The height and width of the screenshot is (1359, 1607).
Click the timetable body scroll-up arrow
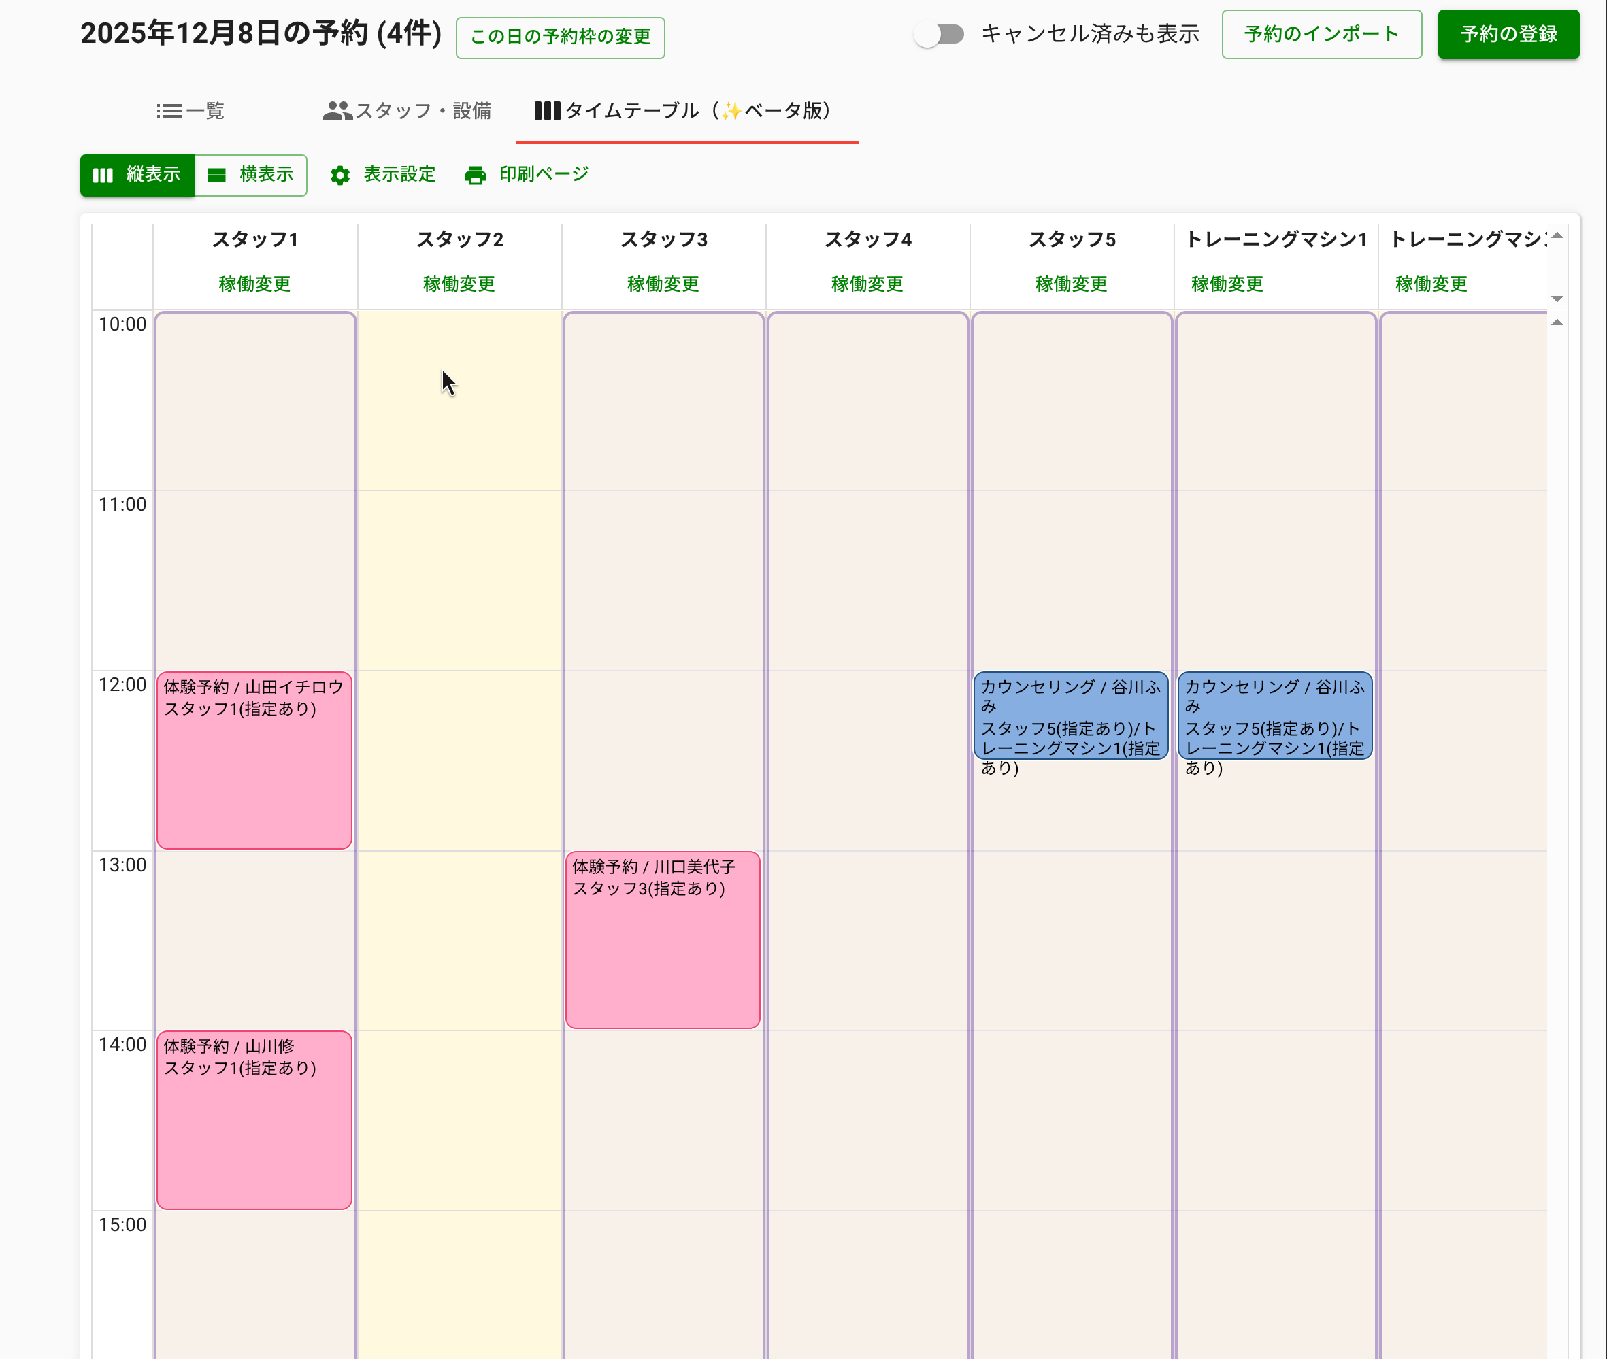tap(1557, 323)
